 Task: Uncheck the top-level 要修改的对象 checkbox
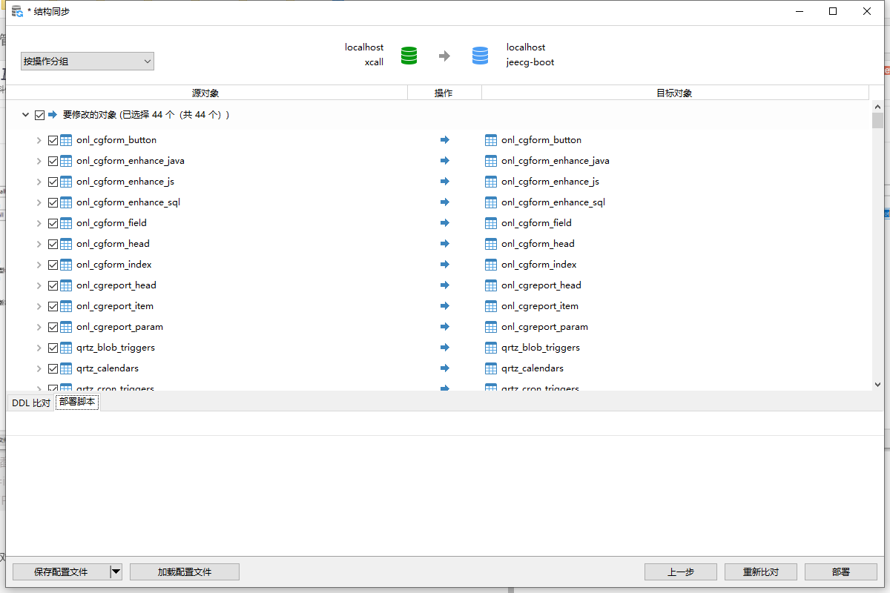pyautogui.click(x=39, y=114)
